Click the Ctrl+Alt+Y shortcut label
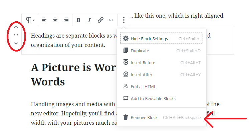 (x=190, y=75)
